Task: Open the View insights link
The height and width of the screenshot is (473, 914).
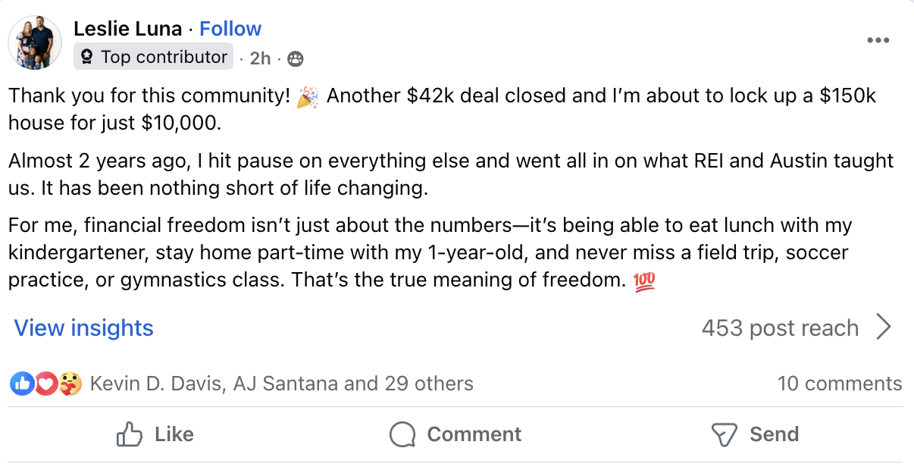Action: coord(84,327)
